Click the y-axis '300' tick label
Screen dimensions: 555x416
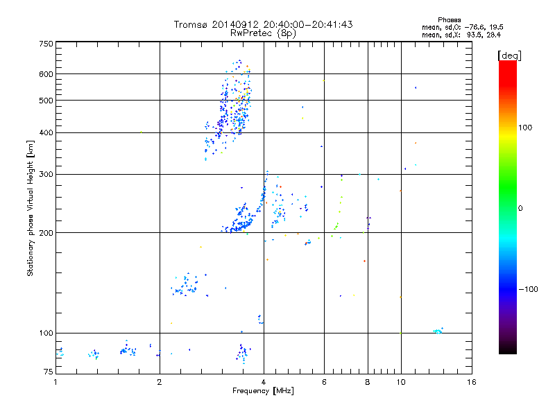(x=46, y=175)
